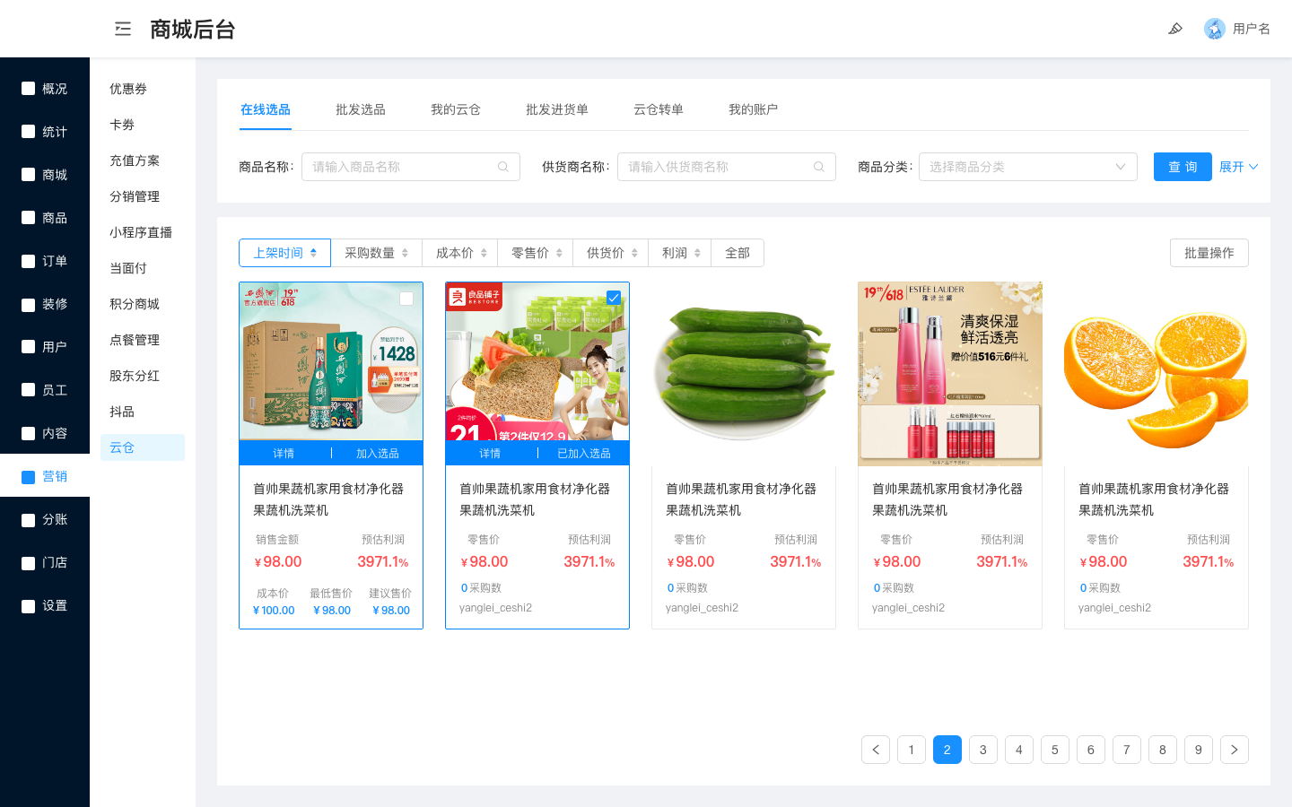Switch to the 我的云仓 tab

[x=456, y=109]
